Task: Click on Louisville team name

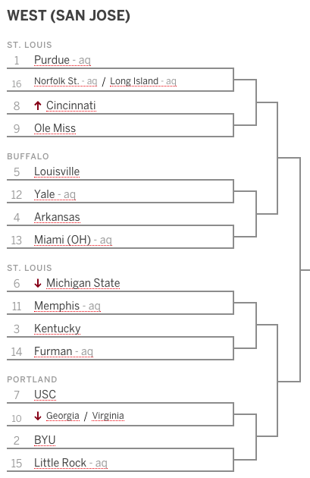Action: (x=57, y=171)
